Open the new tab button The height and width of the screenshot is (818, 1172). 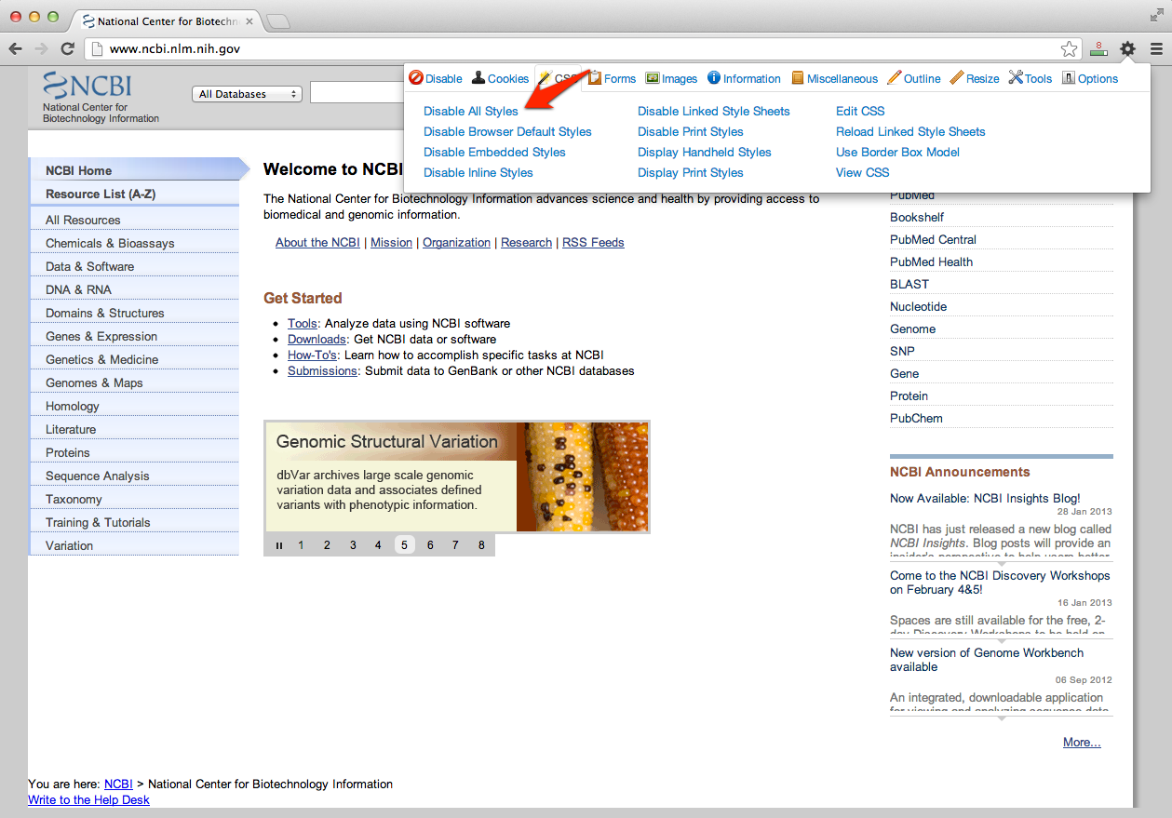pos(278,20)
